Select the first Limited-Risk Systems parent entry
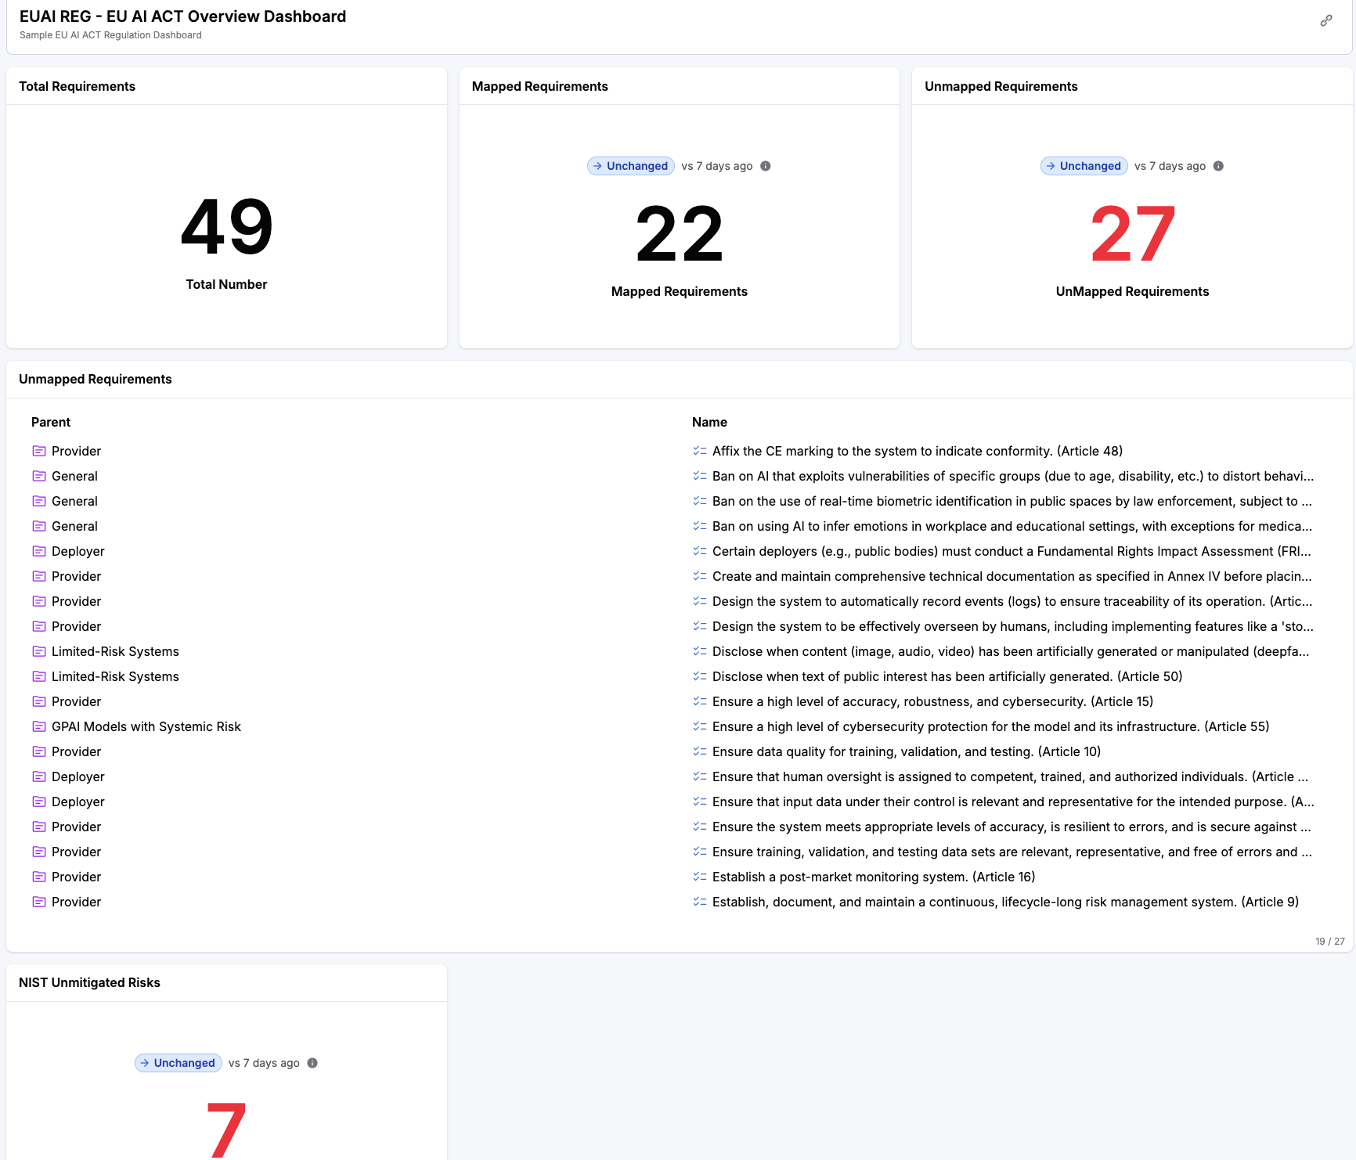 [x=114, y=651]
